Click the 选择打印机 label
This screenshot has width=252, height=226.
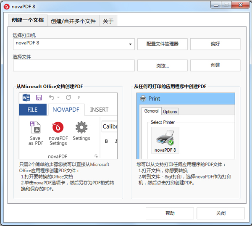click(24, 35)
